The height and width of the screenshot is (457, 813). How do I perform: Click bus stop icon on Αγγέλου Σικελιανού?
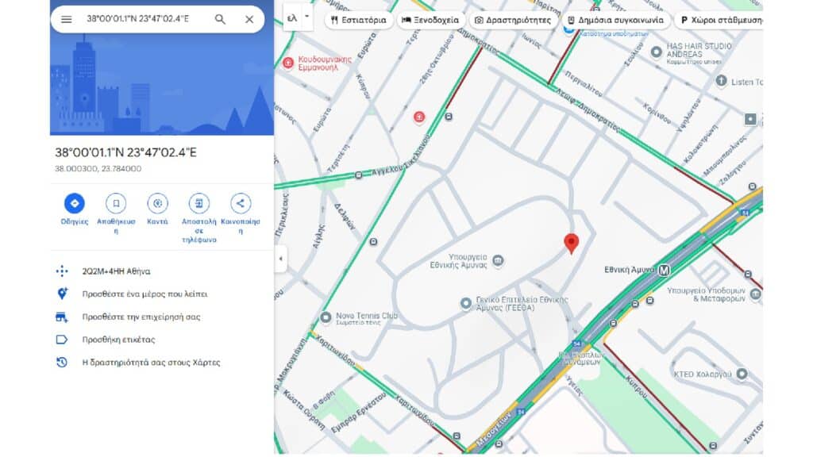358,175
